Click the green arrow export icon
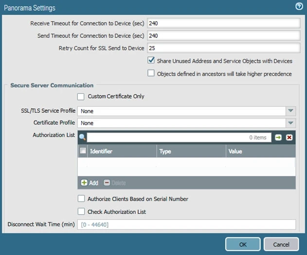Screen dimensions: 307x255 278,137
